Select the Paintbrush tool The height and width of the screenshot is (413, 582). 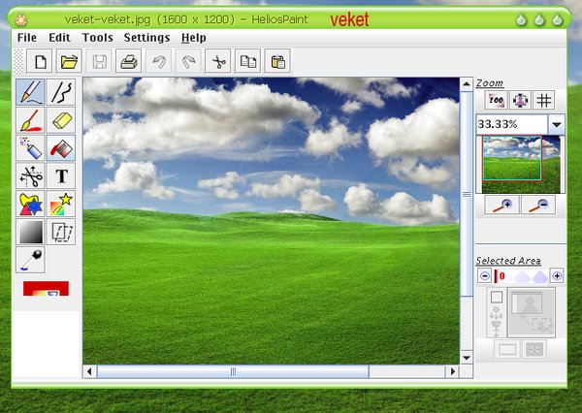click(x=30, y=120)
